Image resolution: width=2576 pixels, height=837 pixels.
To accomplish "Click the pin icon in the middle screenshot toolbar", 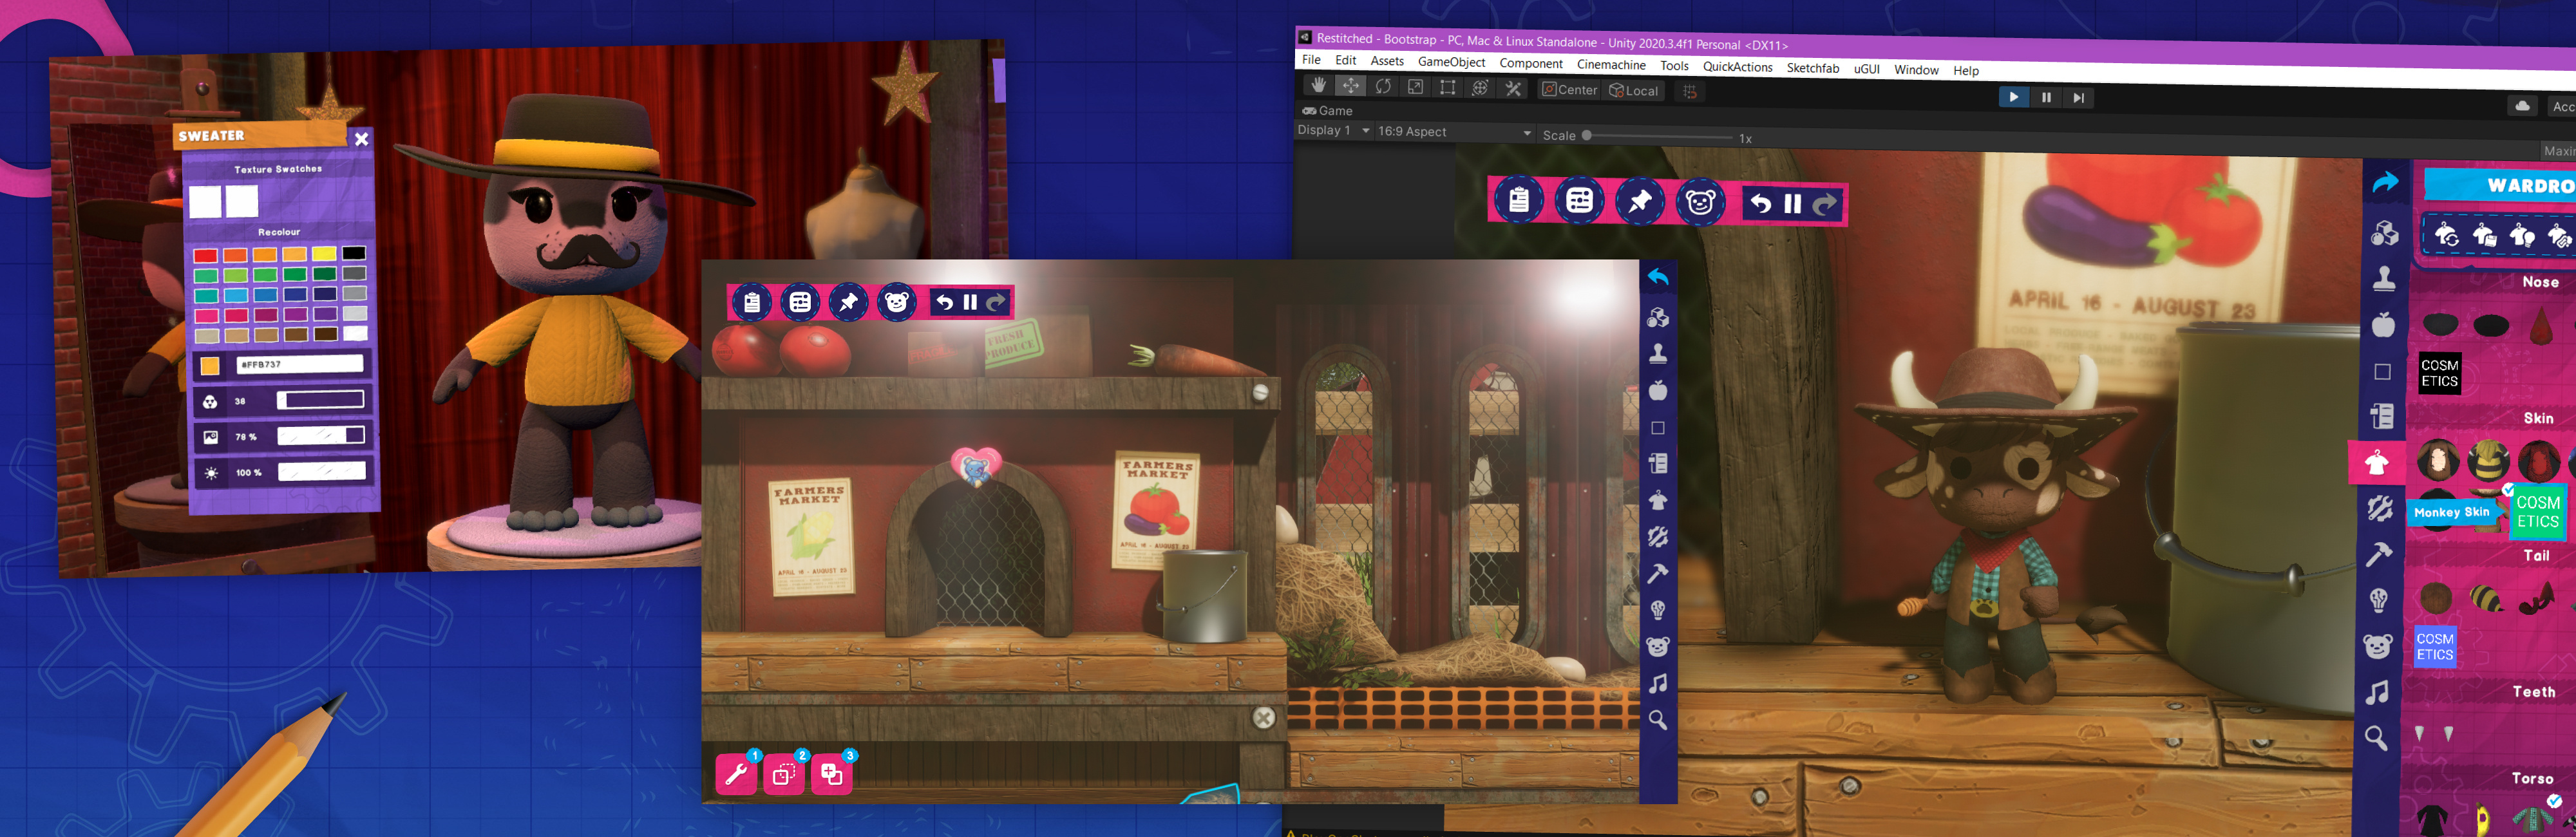I will coord(848,302).
